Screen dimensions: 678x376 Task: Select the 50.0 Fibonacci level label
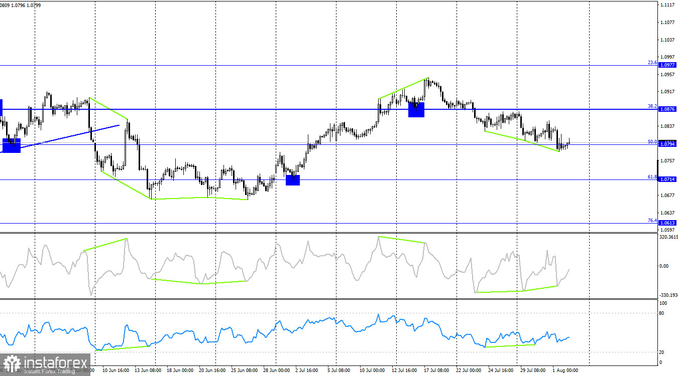point(652,142)
